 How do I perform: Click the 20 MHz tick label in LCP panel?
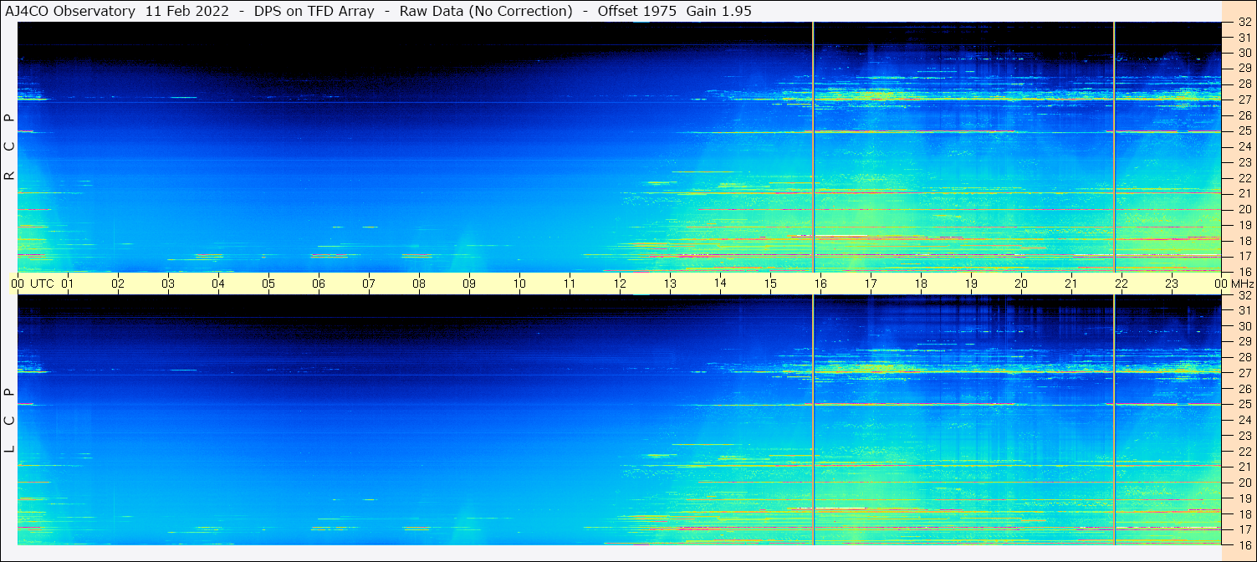1244,483
